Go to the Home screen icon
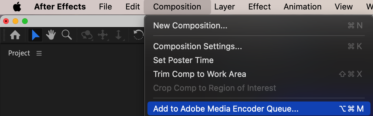The image size is (373, 116). pyautogui.click(x=15, y=35)
